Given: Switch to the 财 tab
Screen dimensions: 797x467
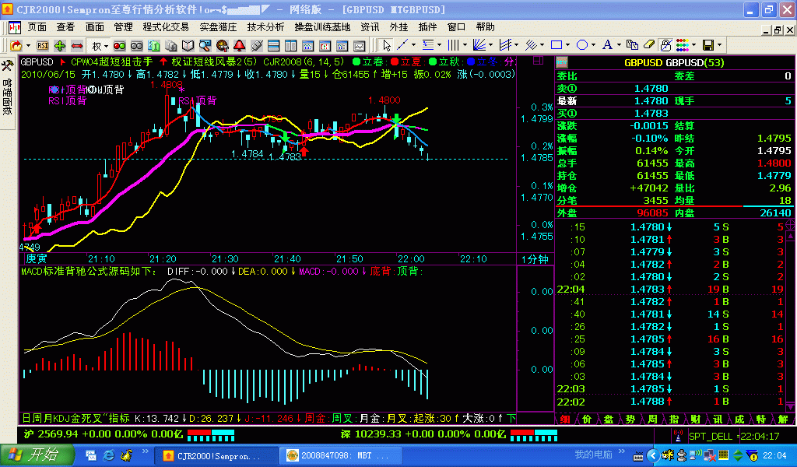Looking at the screenshot, I should click(x=696, y=420).
